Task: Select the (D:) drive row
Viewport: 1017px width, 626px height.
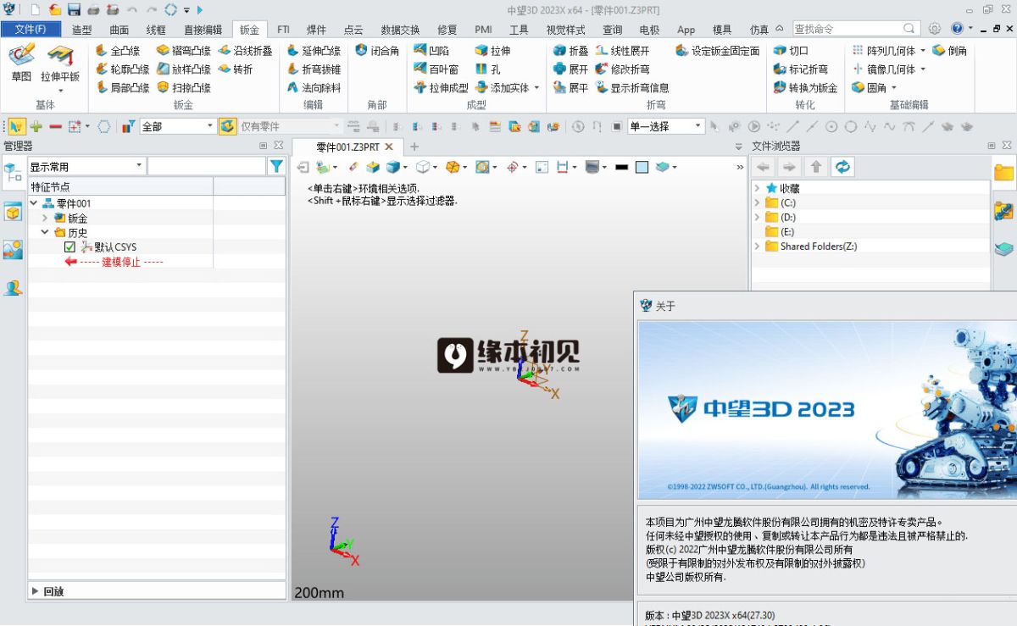Action: click(x=870, y=218)
